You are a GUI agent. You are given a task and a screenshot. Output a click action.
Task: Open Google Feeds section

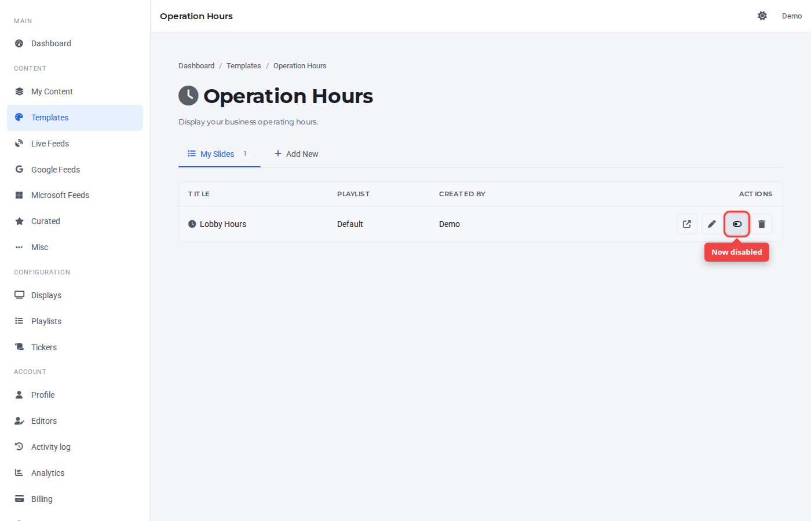(75, 170)
